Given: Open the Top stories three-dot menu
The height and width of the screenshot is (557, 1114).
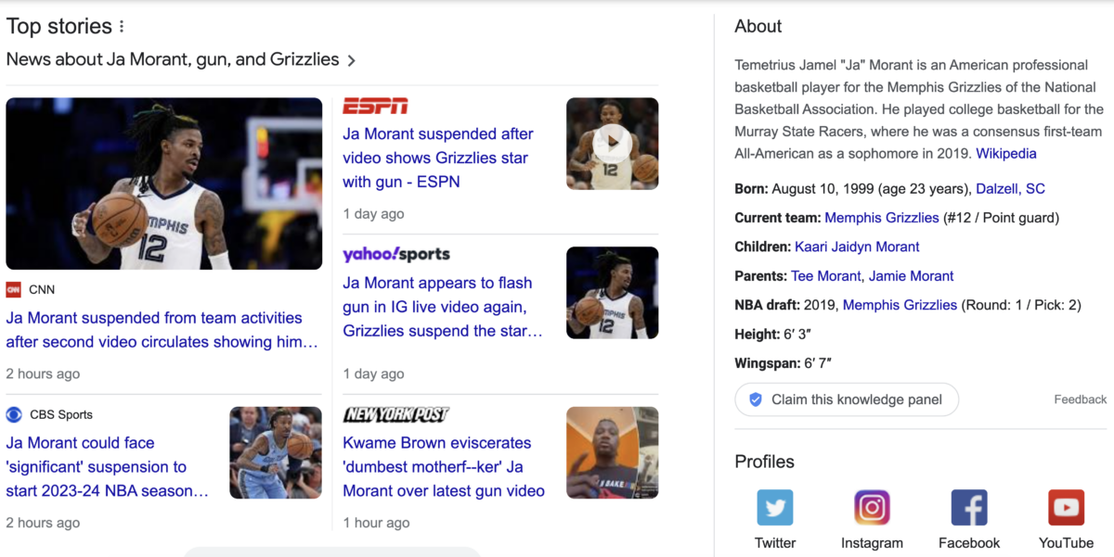Looking at the screenshot, I should click(122, 27).
